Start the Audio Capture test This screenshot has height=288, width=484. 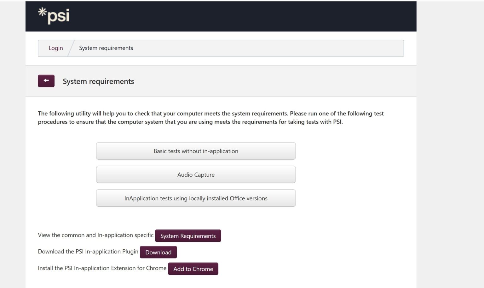click(x=196, y=174)
